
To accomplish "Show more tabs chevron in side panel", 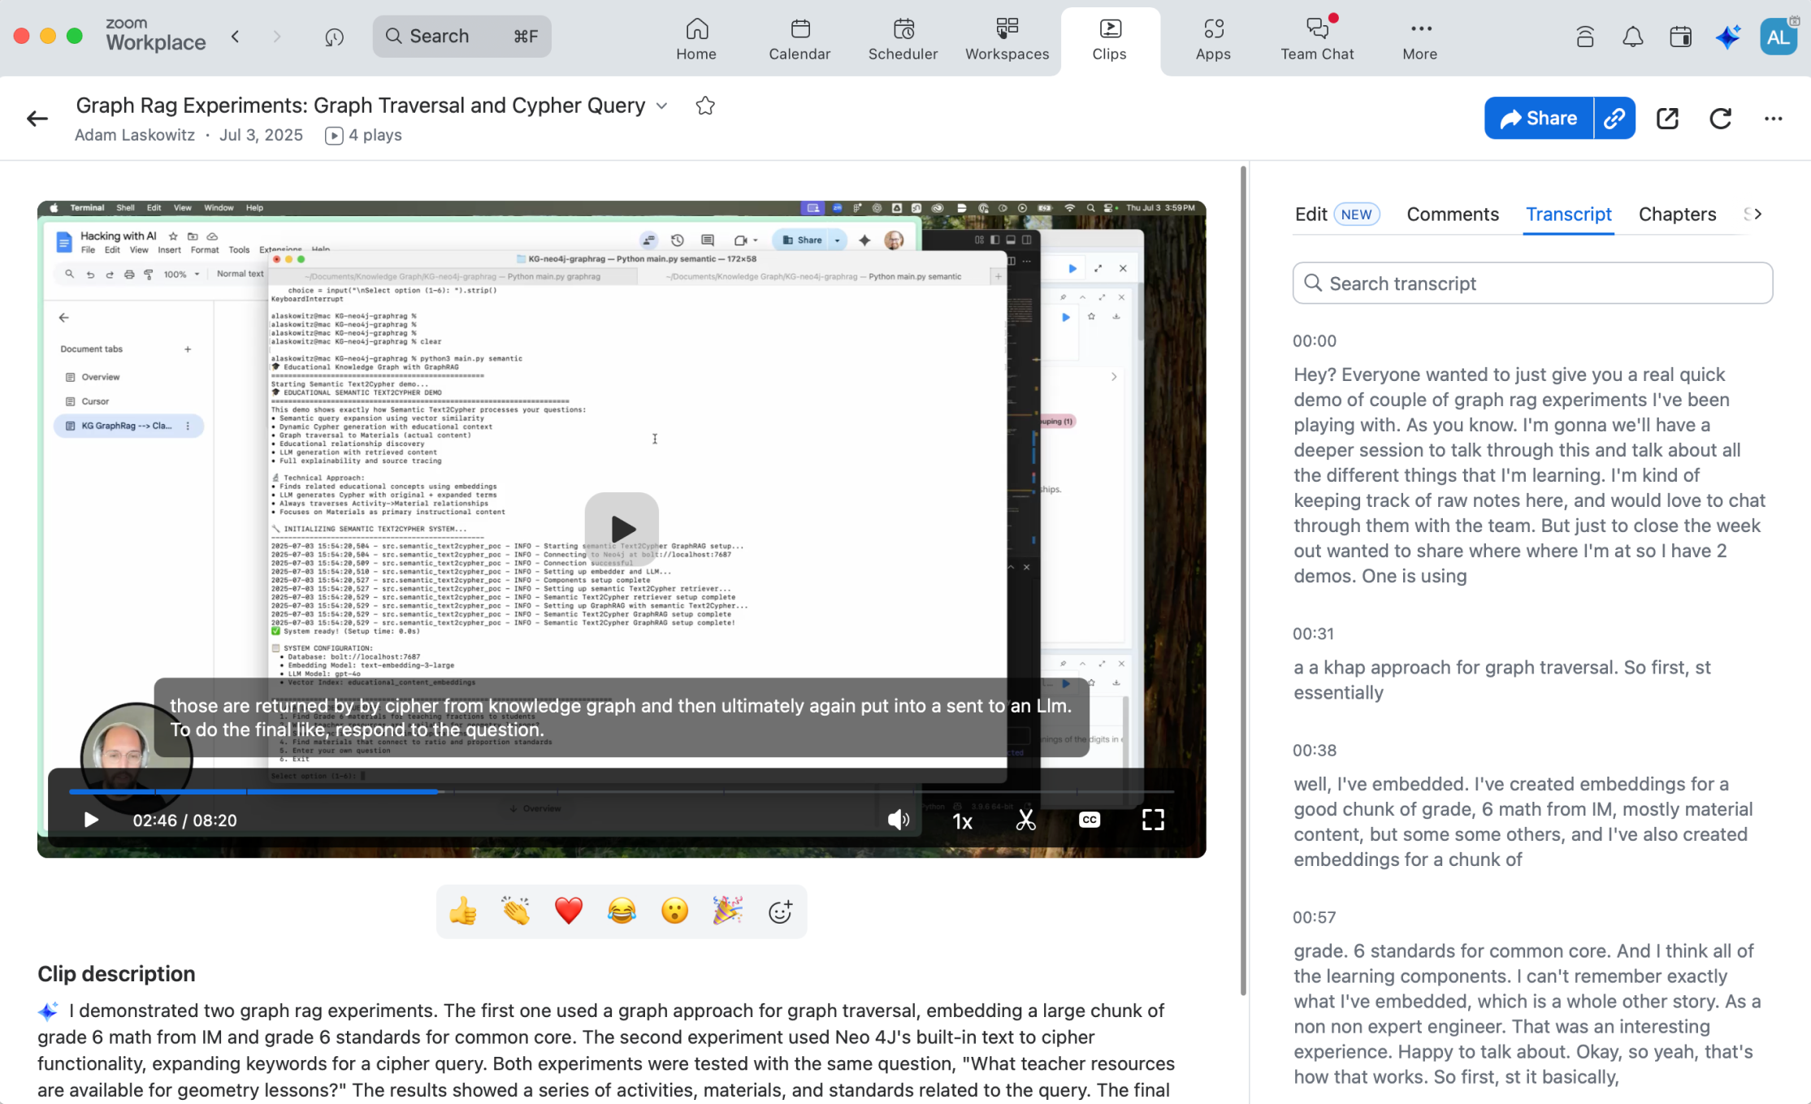I will click(1758, 214).
